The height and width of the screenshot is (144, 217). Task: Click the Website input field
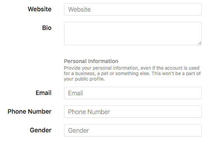[133, 9]
